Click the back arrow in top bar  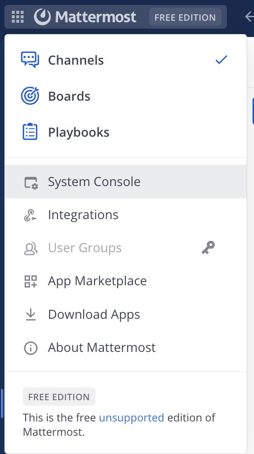(x=250, y=16)
